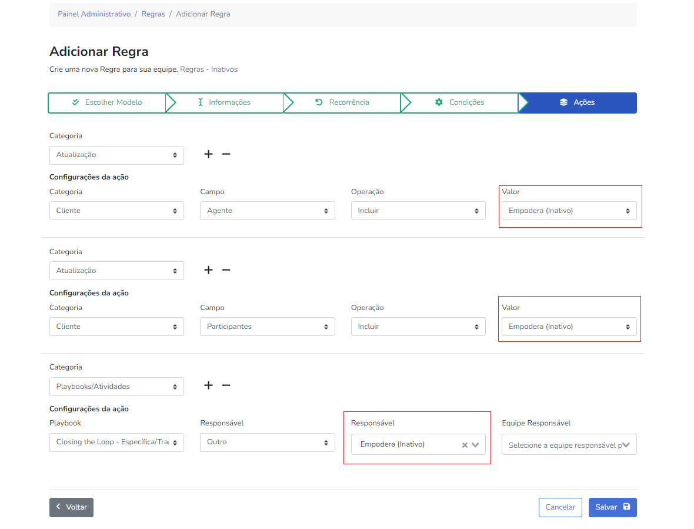This screenshot has width=694, height=529.
Task: Click the minus icon beside second Atualização category
Action: [226, 270]
